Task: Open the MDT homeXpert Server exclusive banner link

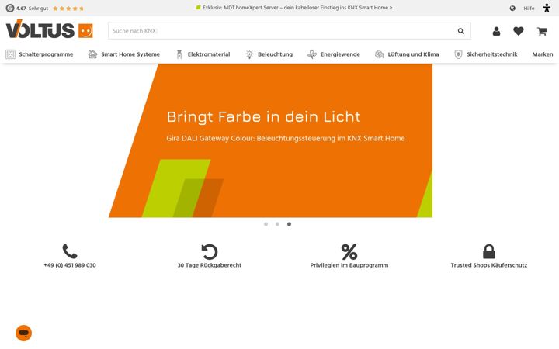Action: [x=293, y=8]
